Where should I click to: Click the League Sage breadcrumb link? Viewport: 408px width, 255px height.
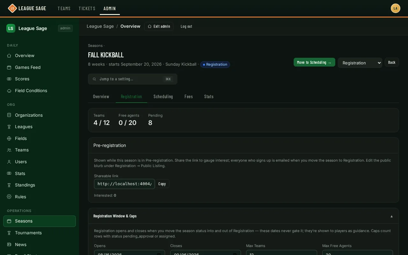coord(100,26)
